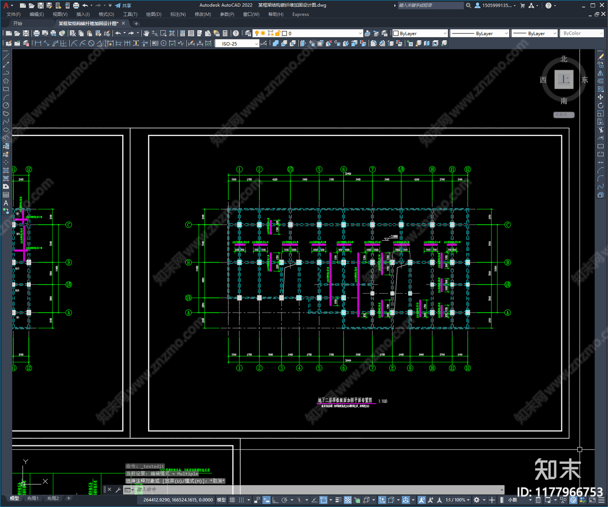Click the Paste clipboard icon

tap(89, 33)
